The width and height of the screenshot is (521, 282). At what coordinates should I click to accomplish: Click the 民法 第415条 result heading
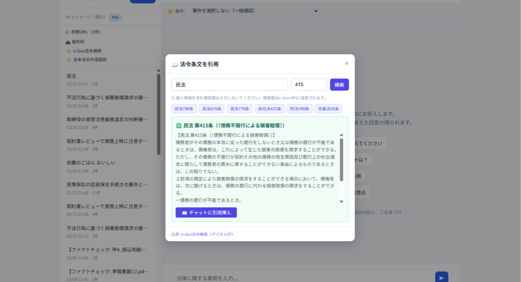[x=230, y=125]
